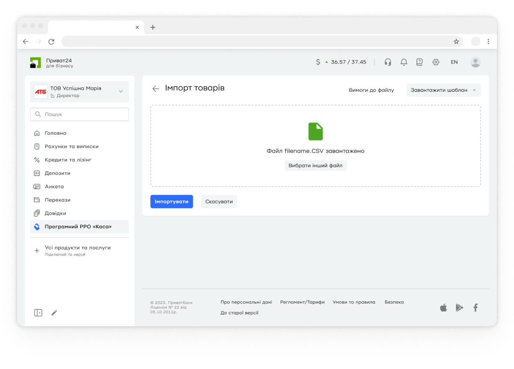Go back using arrow beside Імпорт товарів
This screenshot has width=514, height=369.
coord(155,89)
